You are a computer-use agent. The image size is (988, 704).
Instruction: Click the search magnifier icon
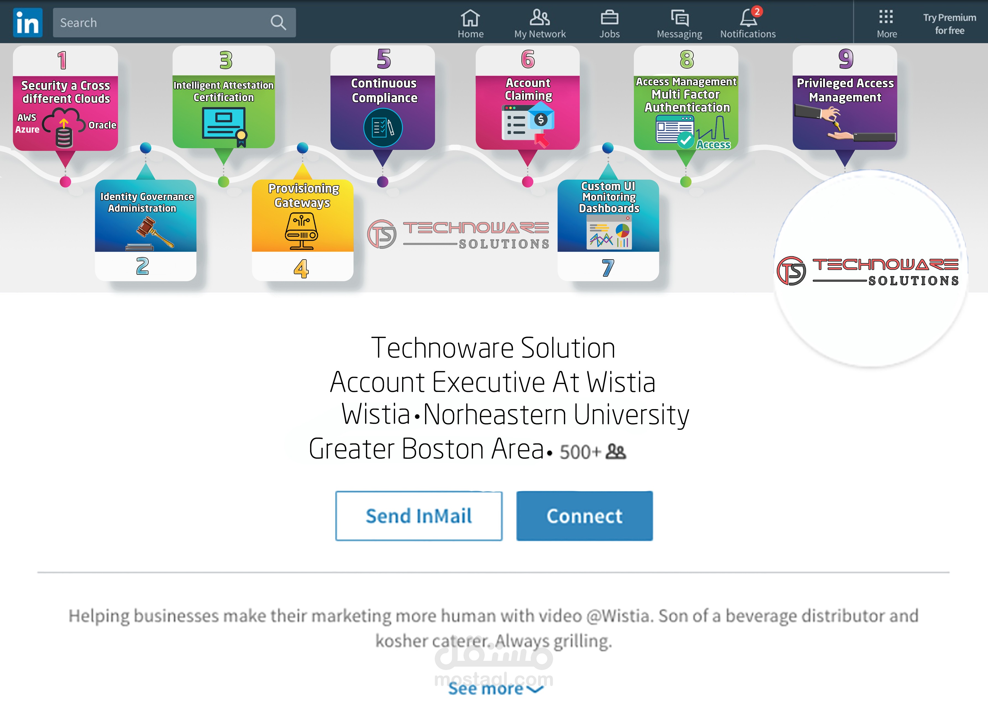point(278,23)
